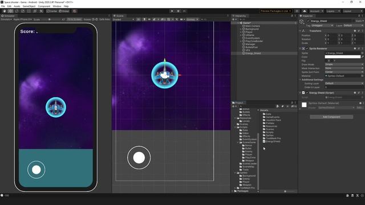Click the Add Component button

click(x=331, y=117)
